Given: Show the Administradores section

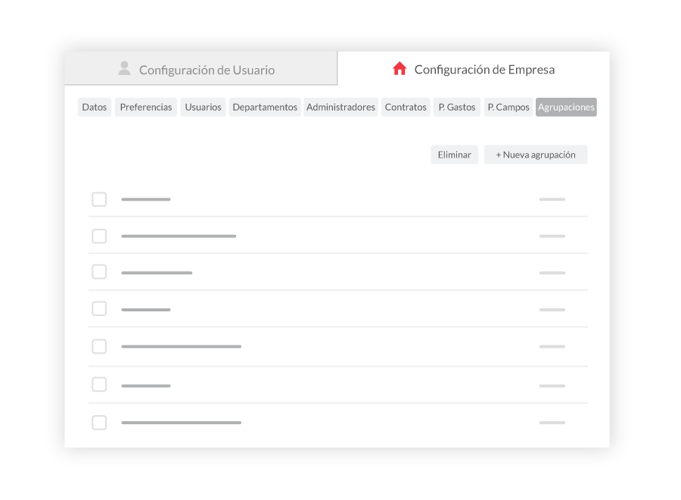Looking at the screenshot, I should tap(340, 107).
